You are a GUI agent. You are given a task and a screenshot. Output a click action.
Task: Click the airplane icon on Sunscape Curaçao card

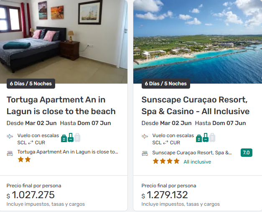point(145,136)
